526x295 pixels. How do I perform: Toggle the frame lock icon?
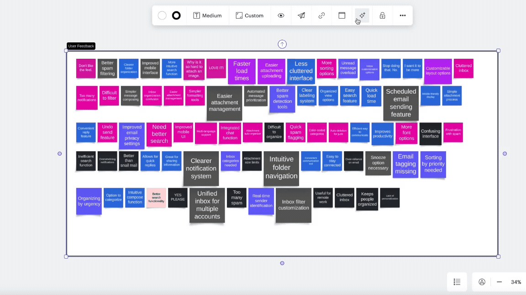coord(382,15)
